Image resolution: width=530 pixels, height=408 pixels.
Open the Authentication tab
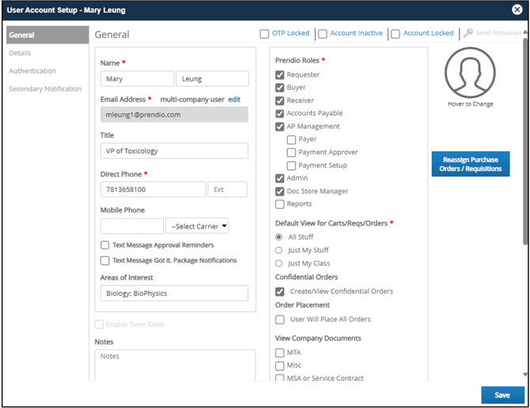click(x=32, y=71)
